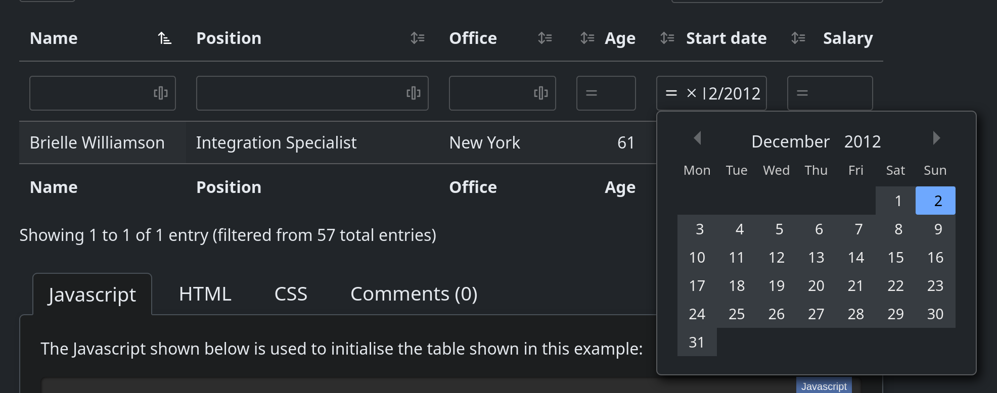Viewport: 997px width, 393px height.
Task: Go to next month in calendar
Action: tap(936, 138)
